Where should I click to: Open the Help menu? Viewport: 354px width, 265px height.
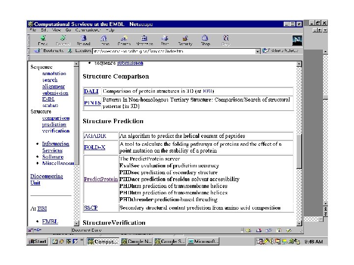pyautogui.click(x=110, y=30)
